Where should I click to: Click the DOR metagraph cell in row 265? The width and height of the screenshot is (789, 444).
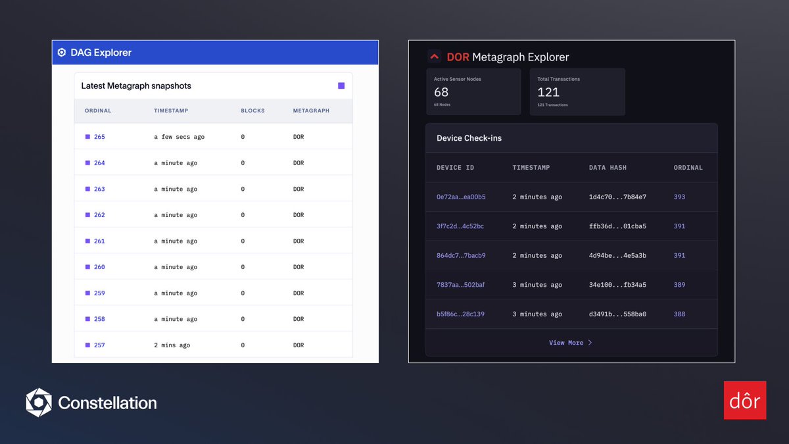tap(299, 137)
